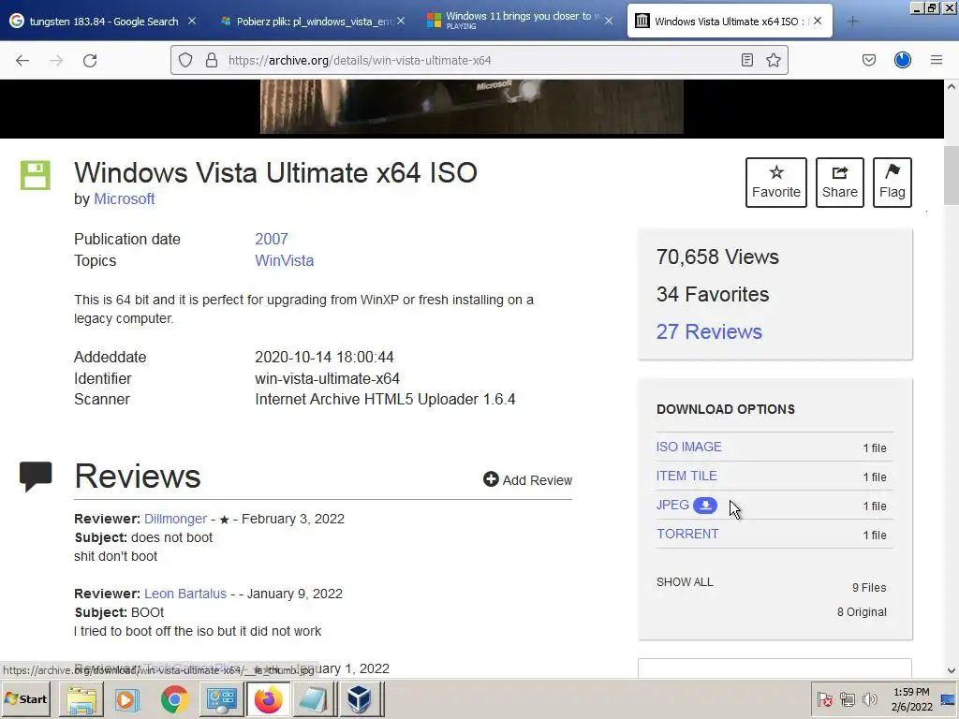Open a new tab with plus button
This screenshot has width=959, height=719.
[852, 22]
